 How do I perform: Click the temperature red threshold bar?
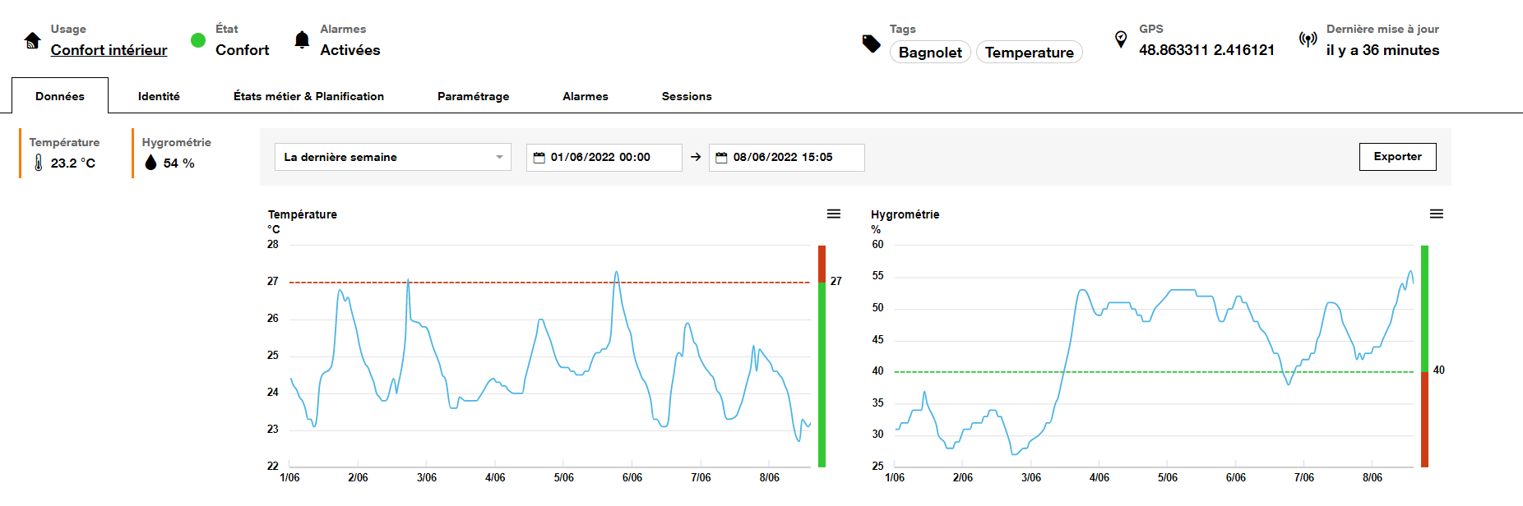point(822,264)
